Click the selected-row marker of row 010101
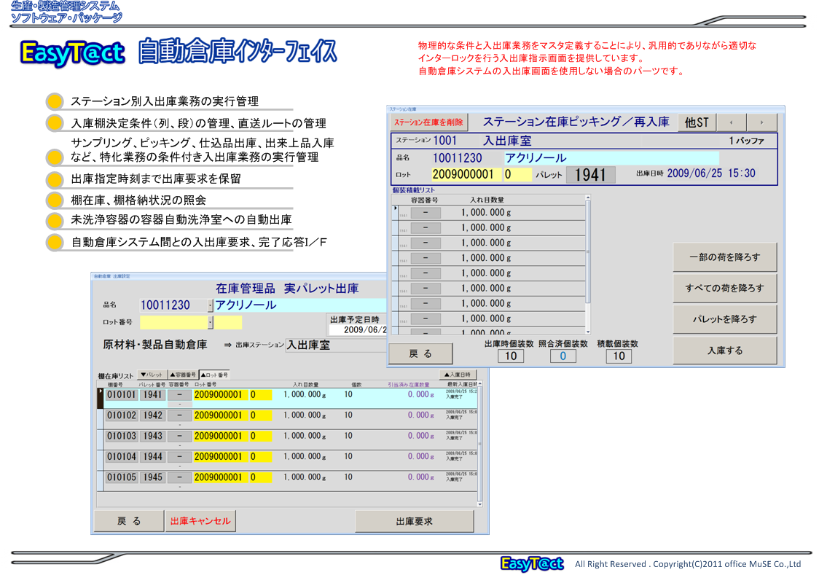The width and height of the screenshot is (819, 575). click(101, 398)
